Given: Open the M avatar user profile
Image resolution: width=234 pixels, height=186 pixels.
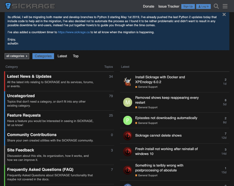Looking at the screenshot, I should [128, 102].
